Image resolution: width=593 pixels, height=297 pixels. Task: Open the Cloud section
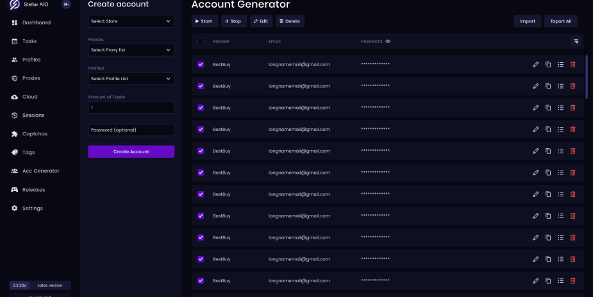point(30,96)
